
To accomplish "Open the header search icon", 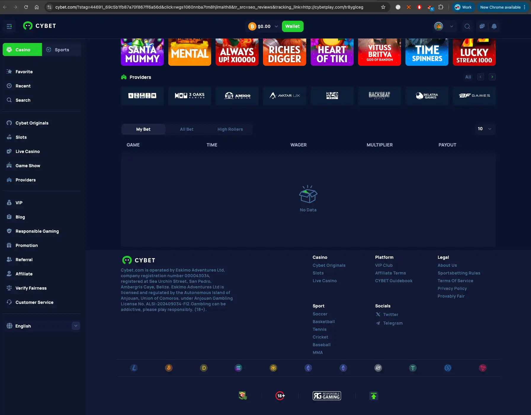I will click(x=467, y=26).
